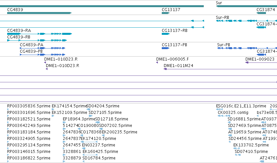This screenshot has width=277, height=163.
Task: Select the CG4839-PB protein label
Action: click(31, 51)
